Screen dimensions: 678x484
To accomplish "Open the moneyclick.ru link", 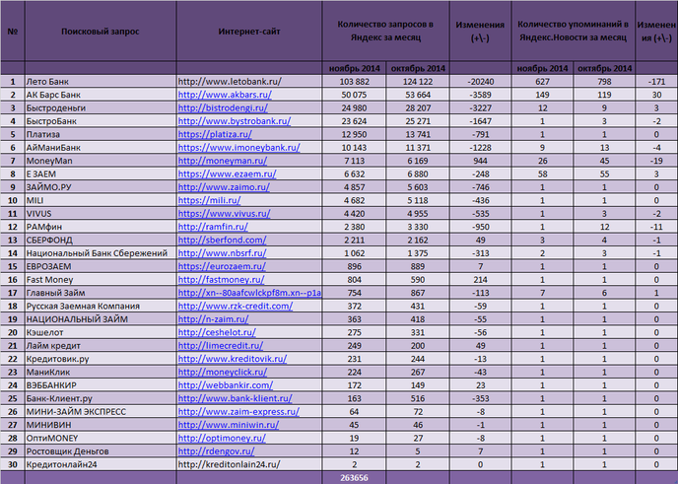I will [x=223, y=372].
